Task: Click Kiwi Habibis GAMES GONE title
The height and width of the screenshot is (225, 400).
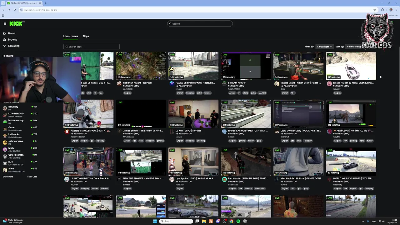Action: tap(301, 178)
